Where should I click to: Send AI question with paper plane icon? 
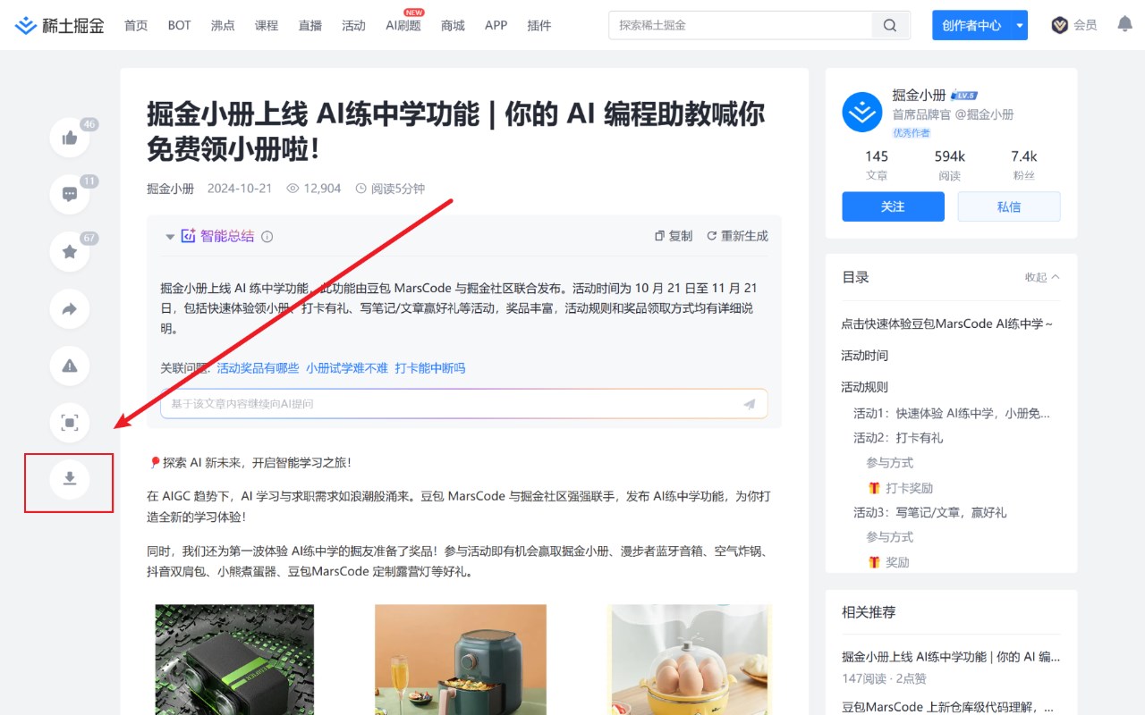(x=750, y=404)
